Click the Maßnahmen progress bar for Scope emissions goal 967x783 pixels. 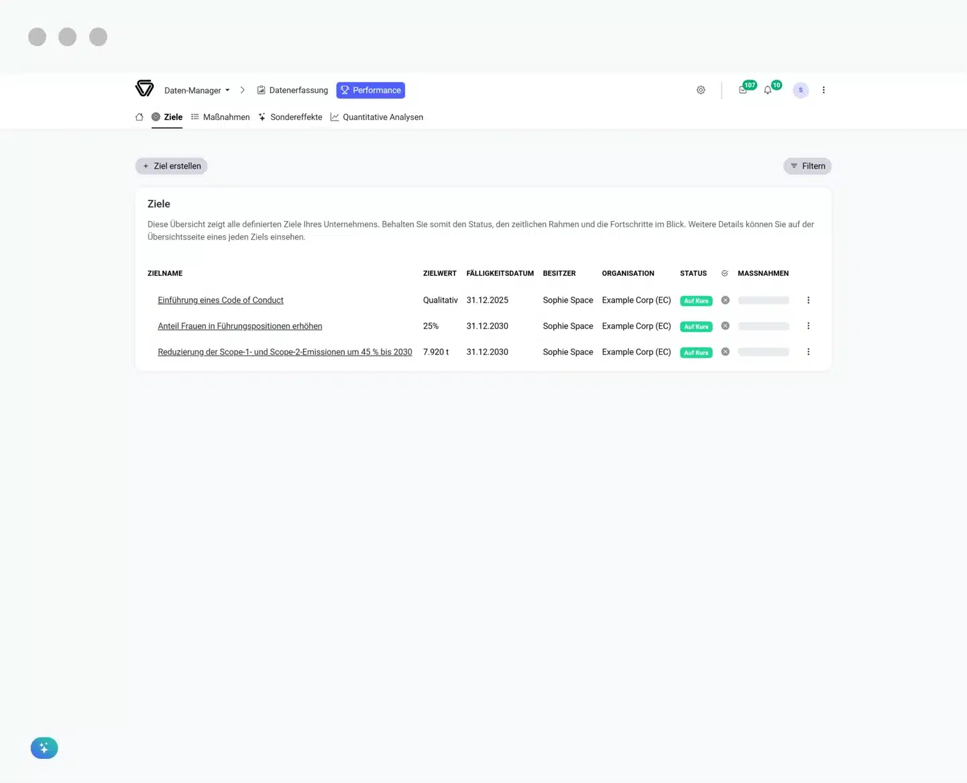pos(763,352)
